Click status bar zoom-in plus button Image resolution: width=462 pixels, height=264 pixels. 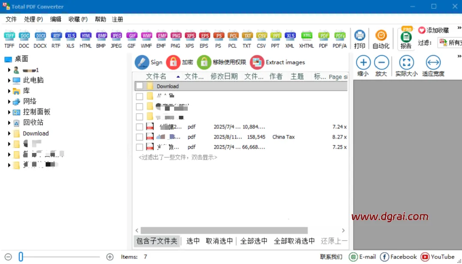[110, 257]
